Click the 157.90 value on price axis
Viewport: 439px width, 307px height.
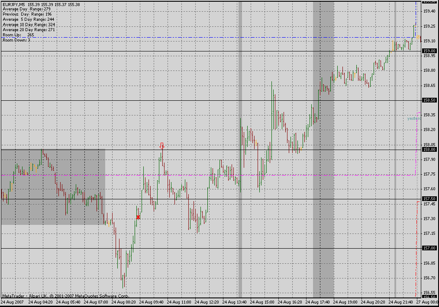(x=429, y=160)
